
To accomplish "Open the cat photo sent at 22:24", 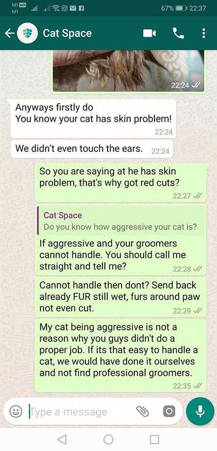I will coord(129,71).
